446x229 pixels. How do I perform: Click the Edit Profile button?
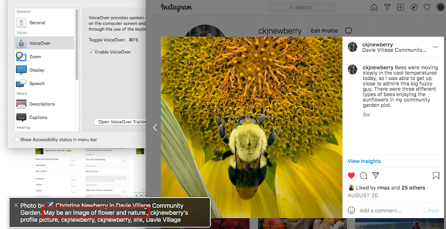324,31
